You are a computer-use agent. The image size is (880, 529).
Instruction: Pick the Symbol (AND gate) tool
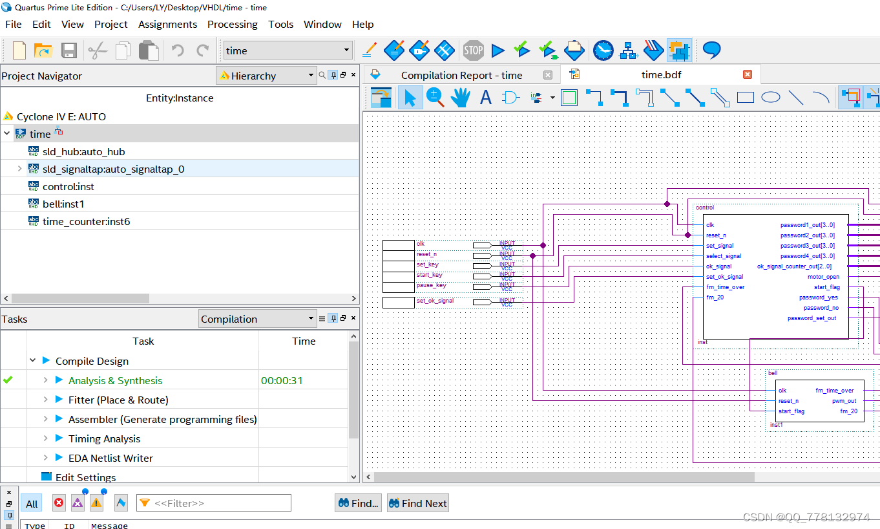tap(511, 98)
